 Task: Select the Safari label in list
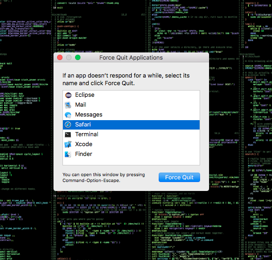(x=83, y=125)
